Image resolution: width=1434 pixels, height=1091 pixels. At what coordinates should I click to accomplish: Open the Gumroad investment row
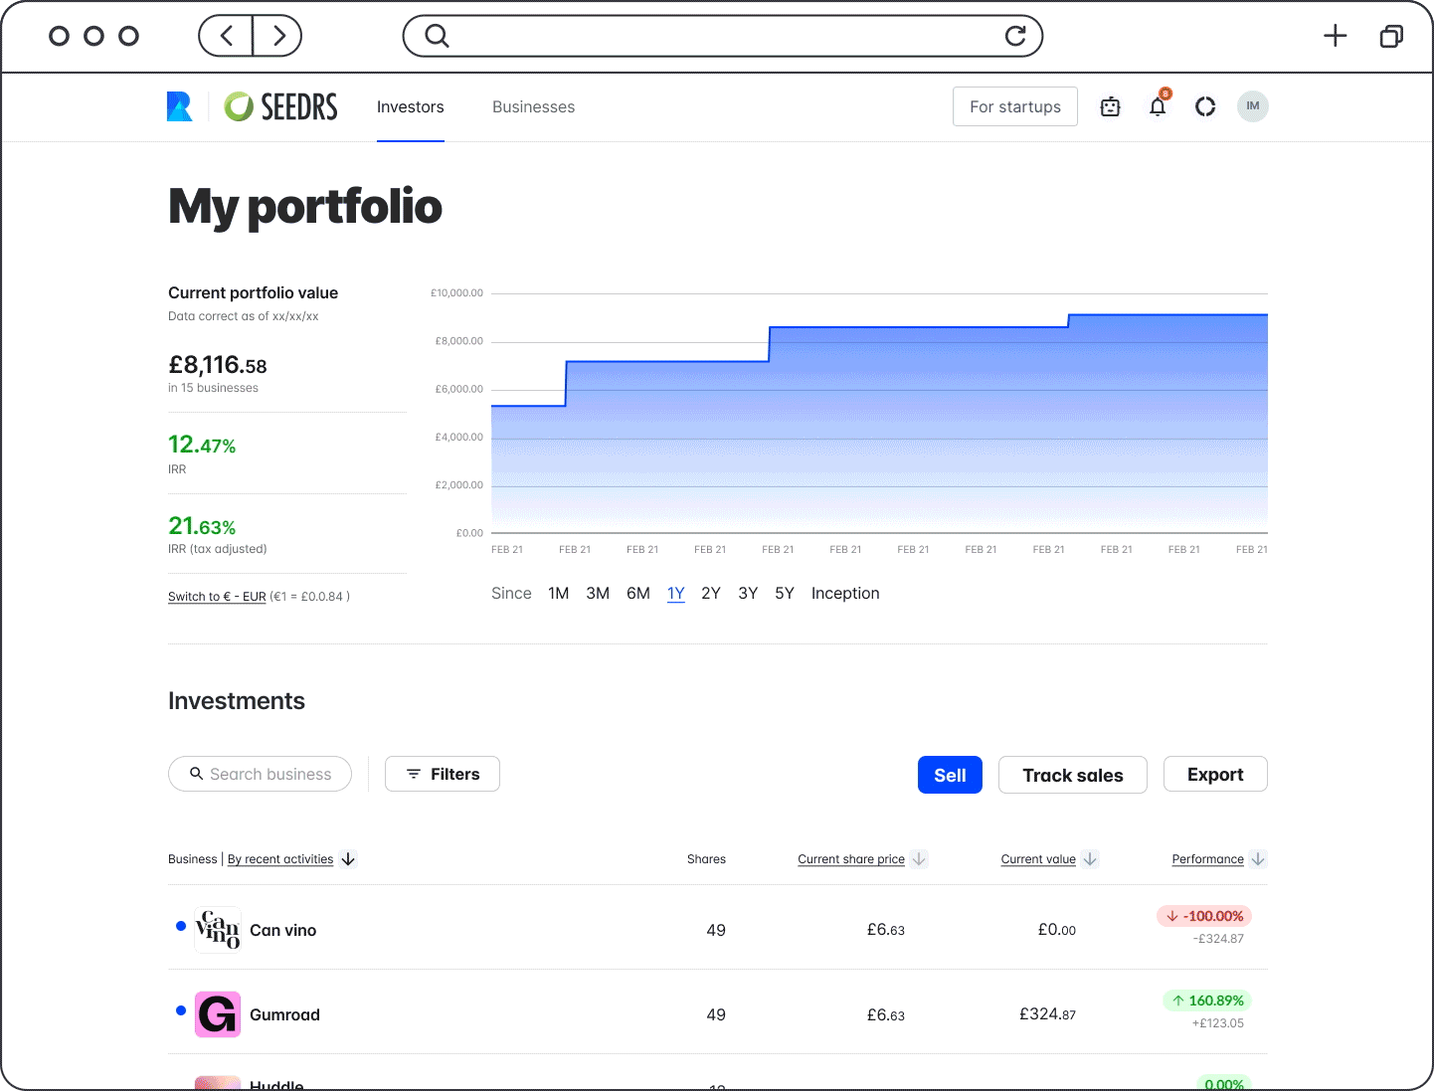pos(718,1012)
